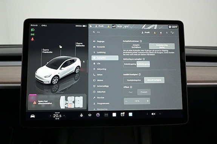The height and width of the screenshot is (144, 217).
Task: Set speed to Hastighetsgräns
Action: click(134, 80)
